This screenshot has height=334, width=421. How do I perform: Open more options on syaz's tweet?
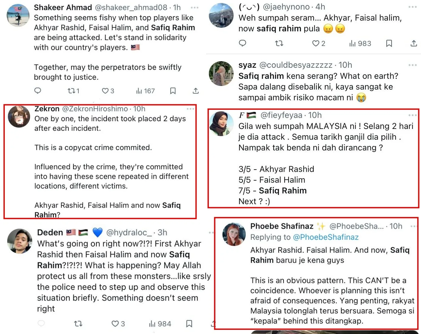(x=412, y=65)
